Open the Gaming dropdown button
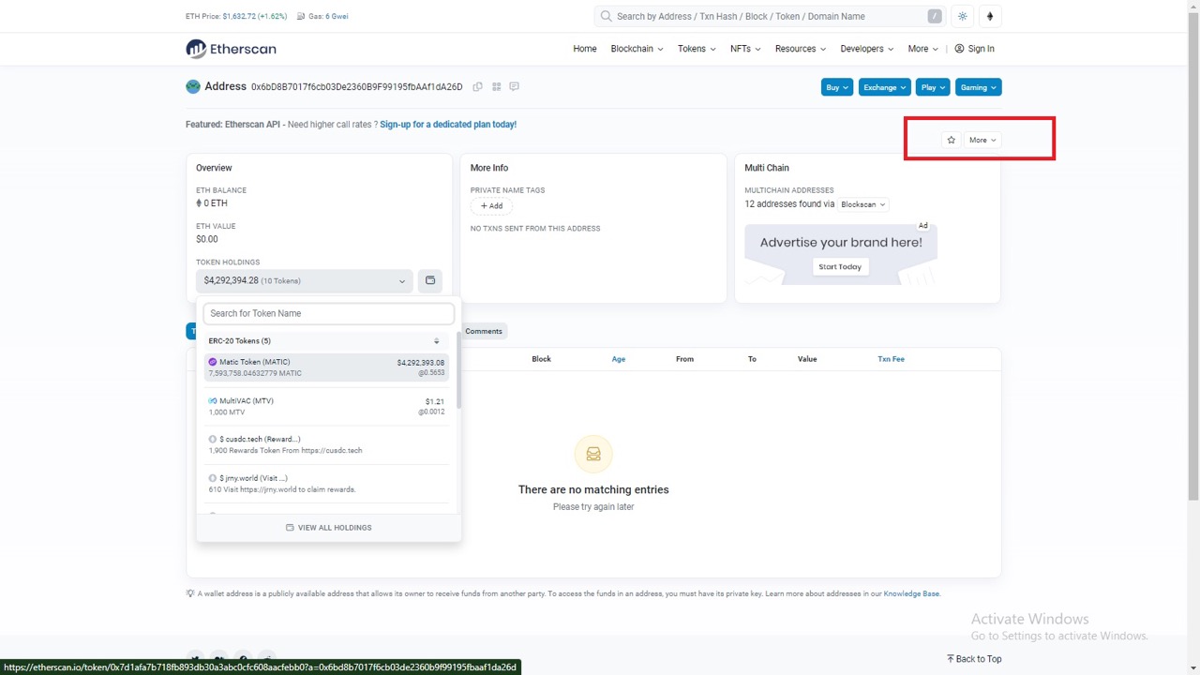The height and width of the screenshot is (675, 1200). [x=979, y=87]
